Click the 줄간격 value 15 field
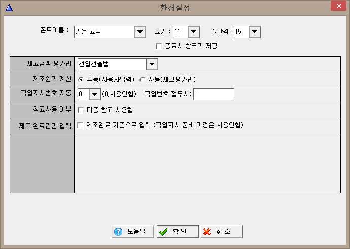Viewport: 350px width, 249px height. click(241, 32)
